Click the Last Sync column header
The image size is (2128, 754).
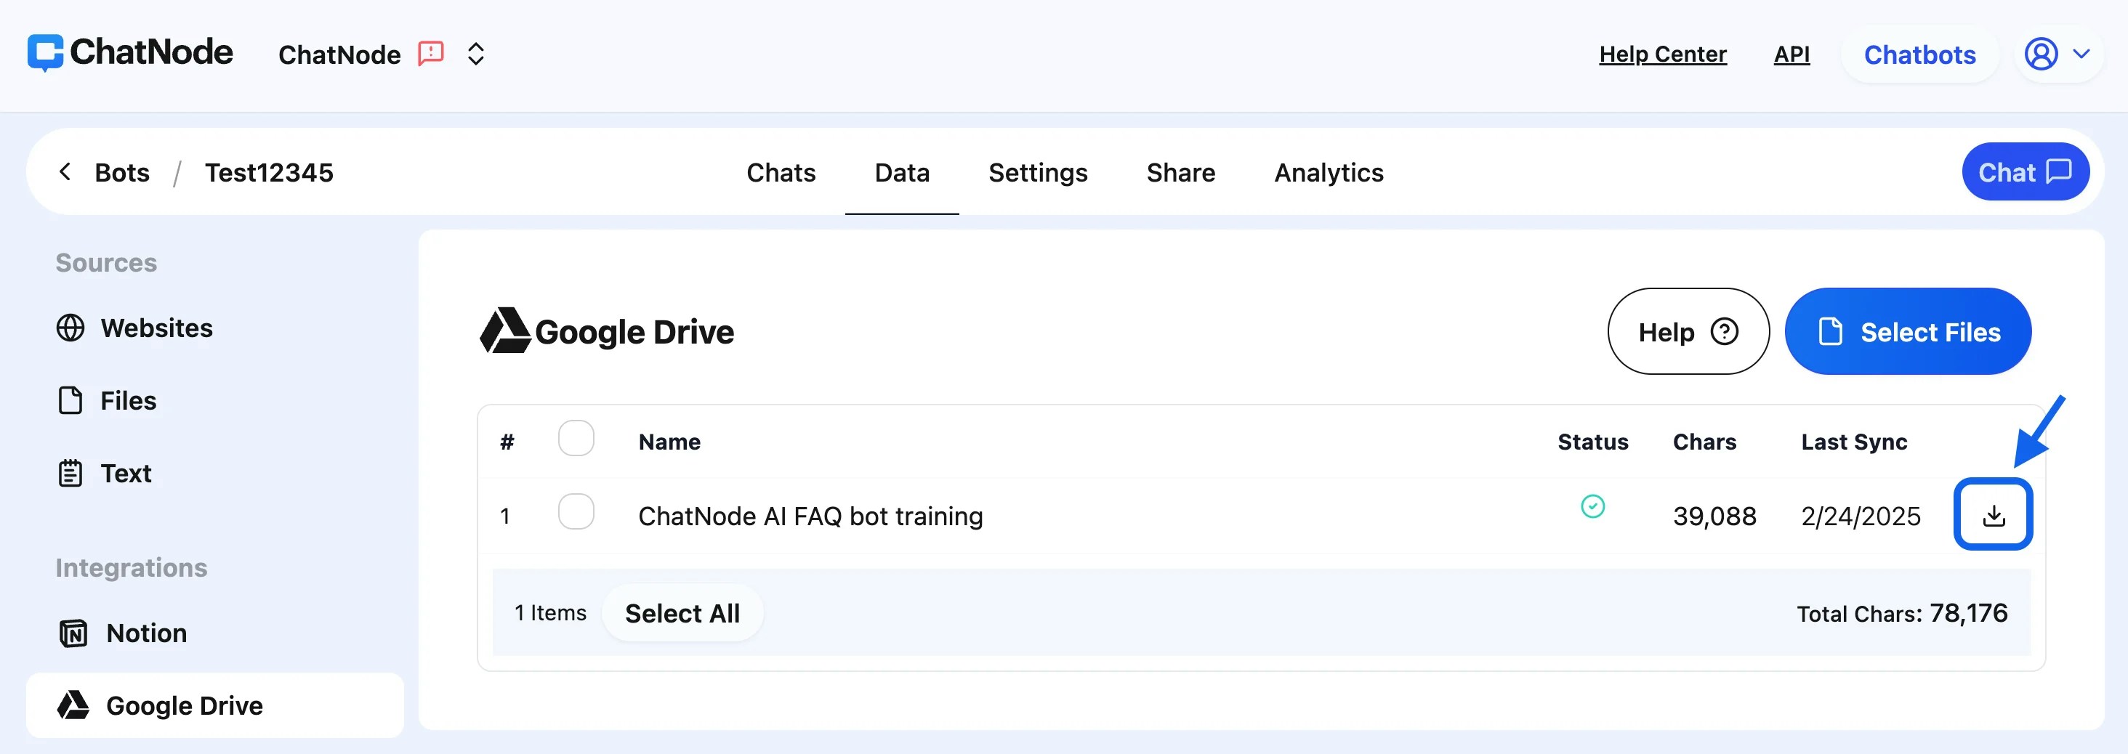point(1854,442)
